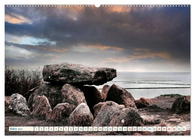Select day 8 in the calendar strip

(x=71, y=129)
